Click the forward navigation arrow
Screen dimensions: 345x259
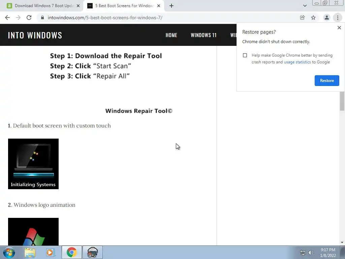click(18, 18)
